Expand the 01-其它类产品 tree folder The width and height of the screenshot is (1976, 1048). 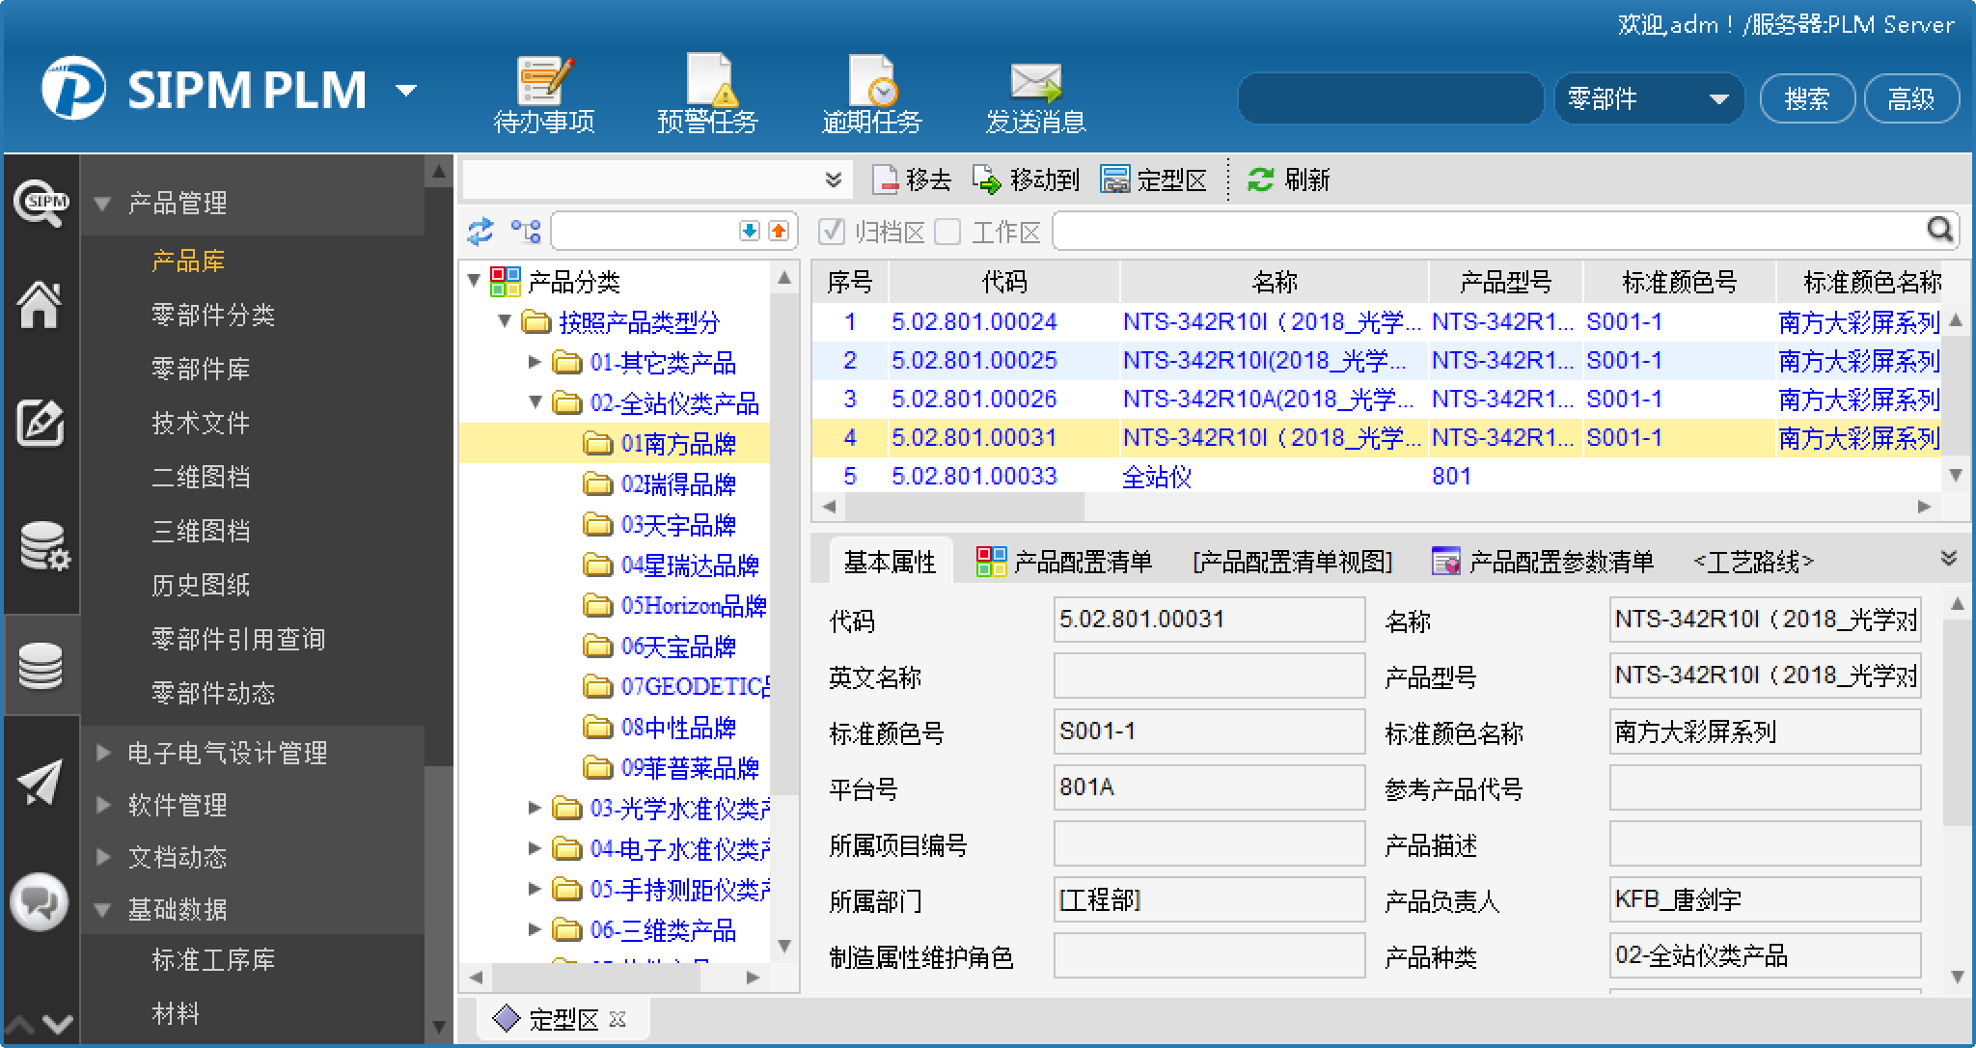(x=535, y=363)
